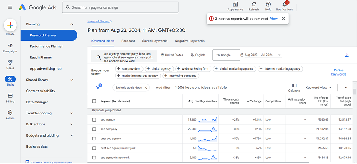Image resolution: width=357 pixels, height=164 pixels.
Task: Open Reach Planner
Action: point(41,57)
